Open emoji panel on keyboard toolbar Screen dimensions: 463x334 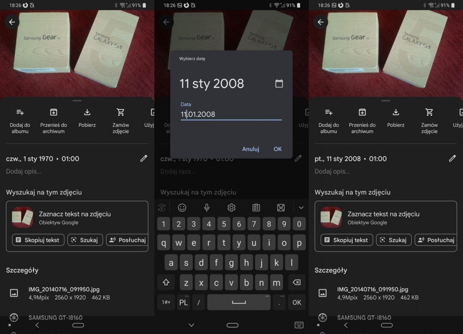coord(182,208)
